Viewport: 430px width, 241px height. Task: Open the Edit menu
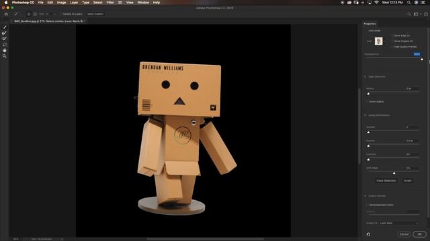click(x=50, y=3)
